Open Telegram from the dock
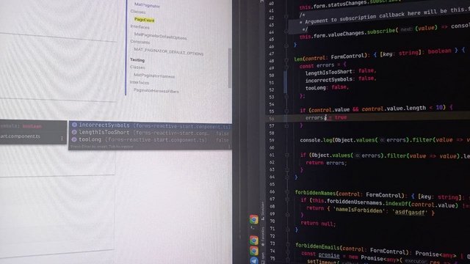Screen dimensions: 470x264 coord(254,261)
